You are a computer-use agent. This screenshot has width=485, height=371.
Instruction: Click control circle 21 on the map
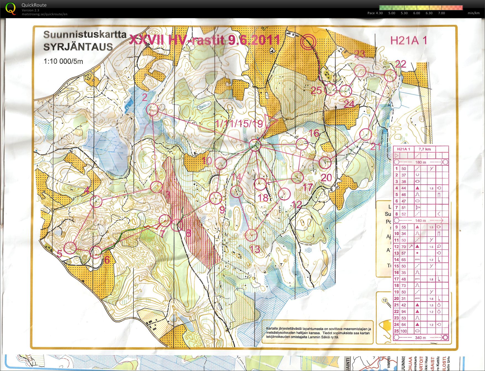(x=366, y=134)
